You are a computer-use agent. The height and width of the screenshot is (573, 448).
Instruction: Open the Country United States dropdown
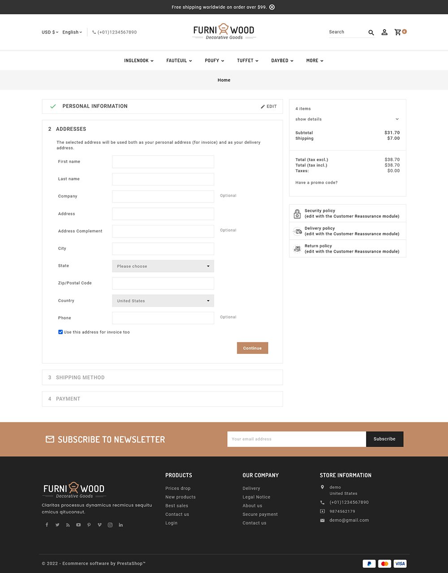point(163,301)
